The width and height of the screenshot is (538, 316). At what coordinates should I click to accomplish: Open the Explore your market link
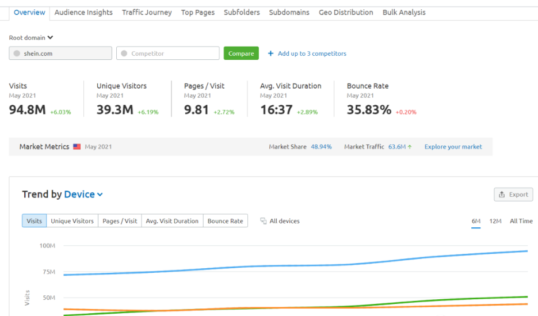(453, 147)
